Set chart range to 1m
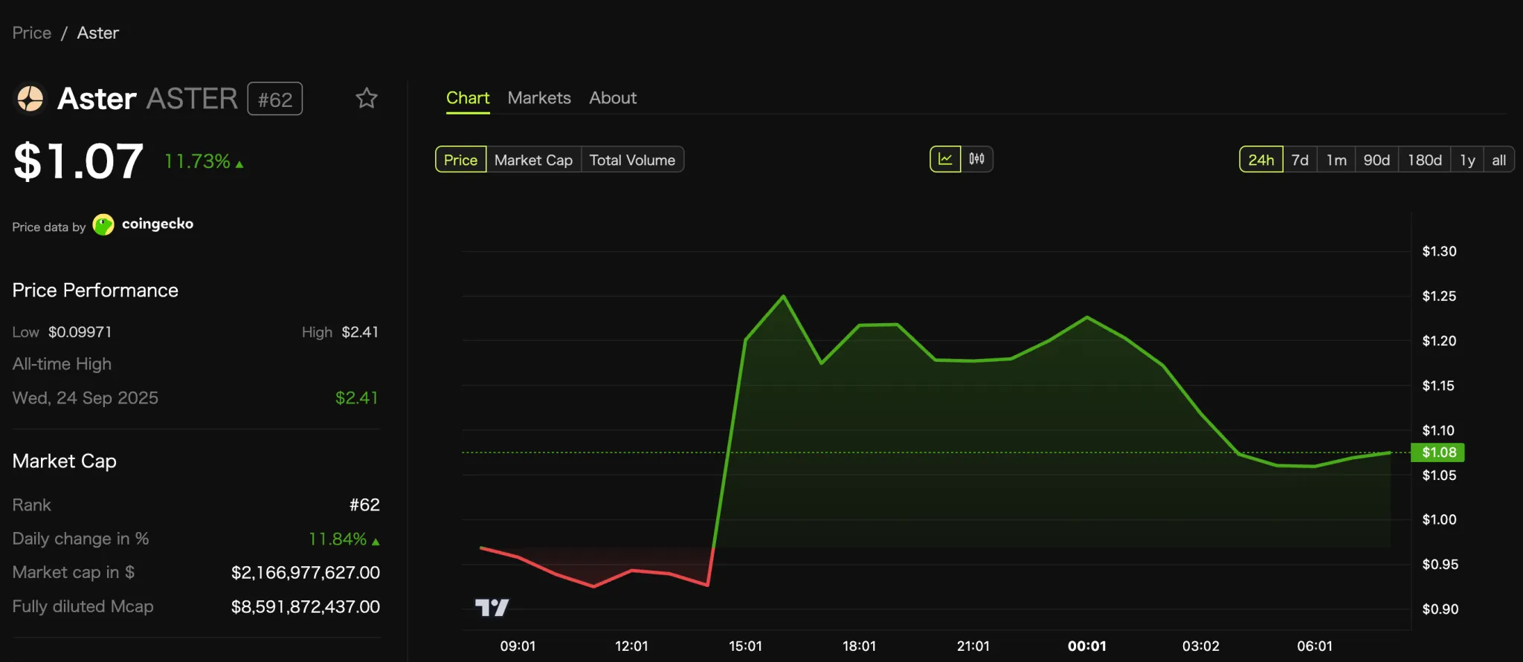 click(1336, 160)
